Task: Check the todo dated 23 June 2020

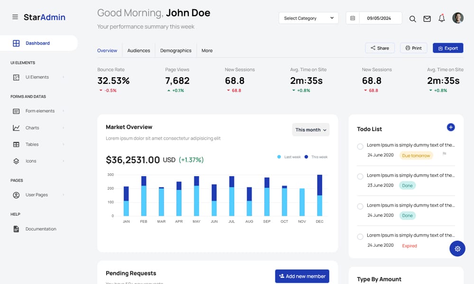Action: coord(360,177)
